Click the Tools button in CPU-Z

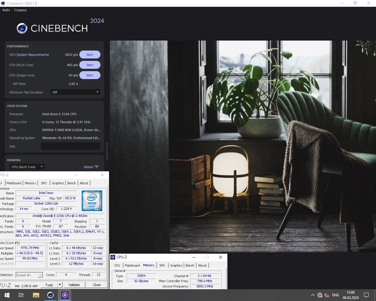49,285
